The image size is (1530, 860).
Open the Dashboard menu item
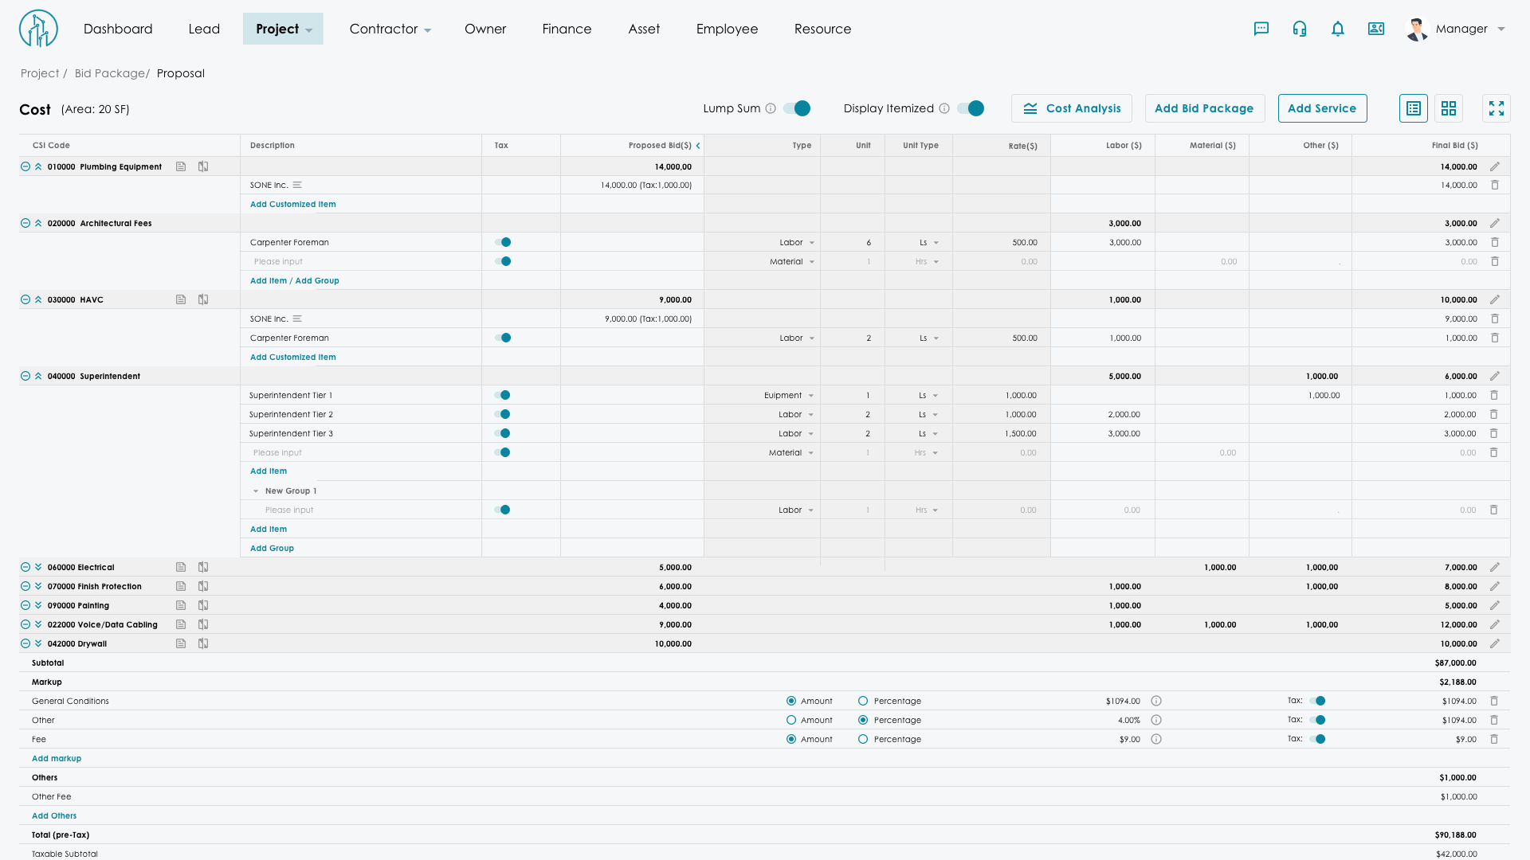tap(118, 29)
